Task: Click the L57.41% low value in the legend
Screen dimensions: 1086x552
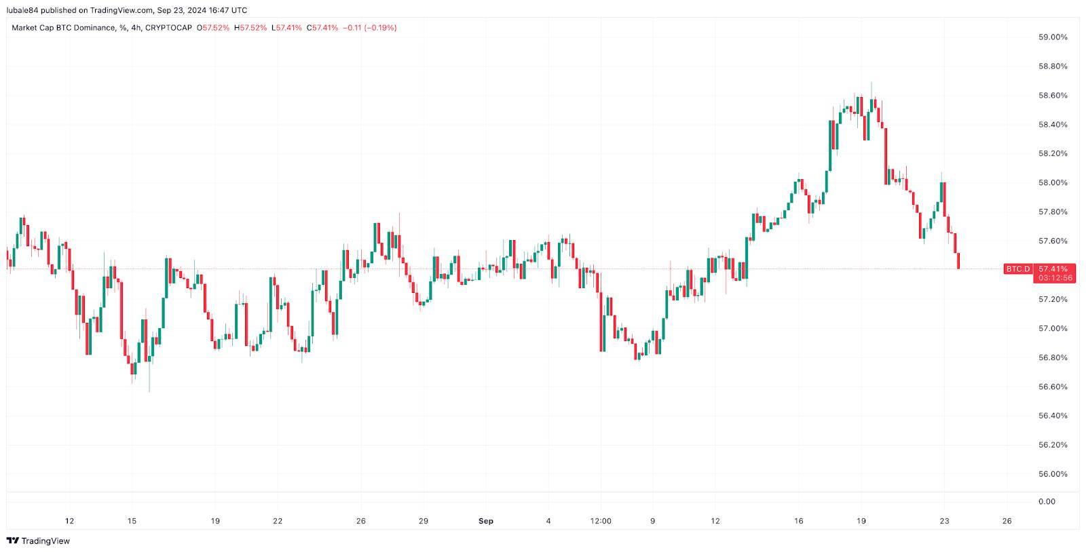Action: (x=286, y=28)
